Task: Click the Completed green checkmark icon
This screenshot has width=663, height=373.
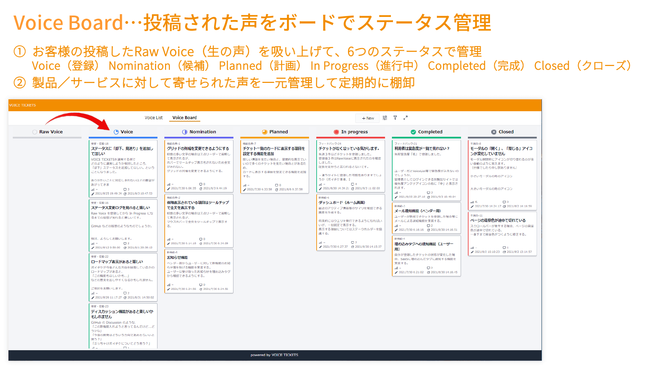Action: pyautogui.click(x=413, y=132)
